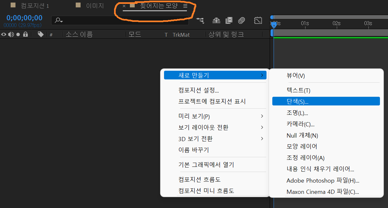
Task: Click the blue current-time indicator playhead
Action: (x=274, y=25)
